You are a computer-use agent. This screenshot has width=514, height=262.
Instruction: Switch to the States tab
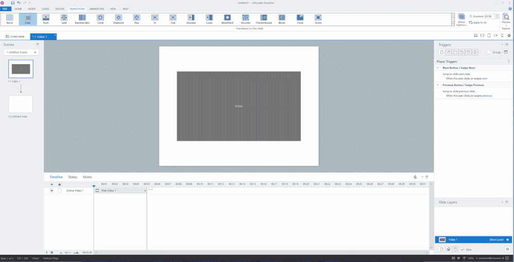click(73, 177)
